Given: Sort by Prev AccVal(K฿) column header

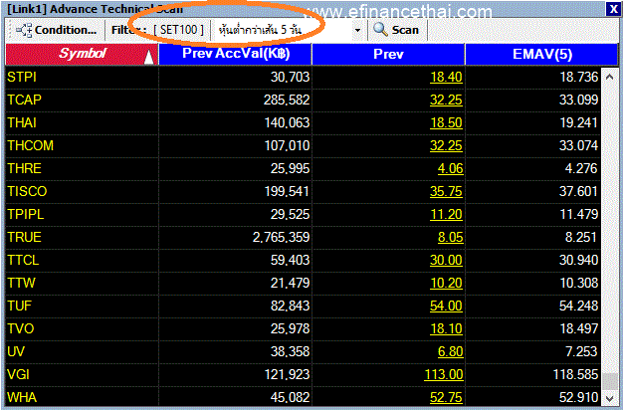Looking at the screenshot, I should click(x=236, y=54).
